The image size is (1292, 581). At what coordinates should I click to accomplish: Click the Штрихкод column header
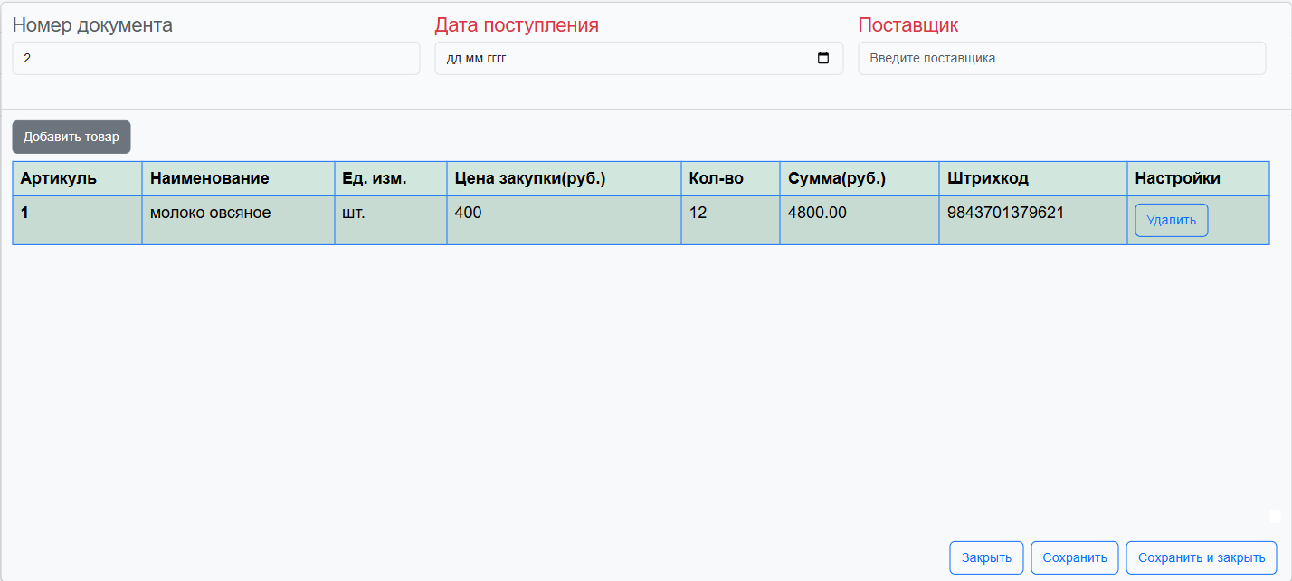1031,178
